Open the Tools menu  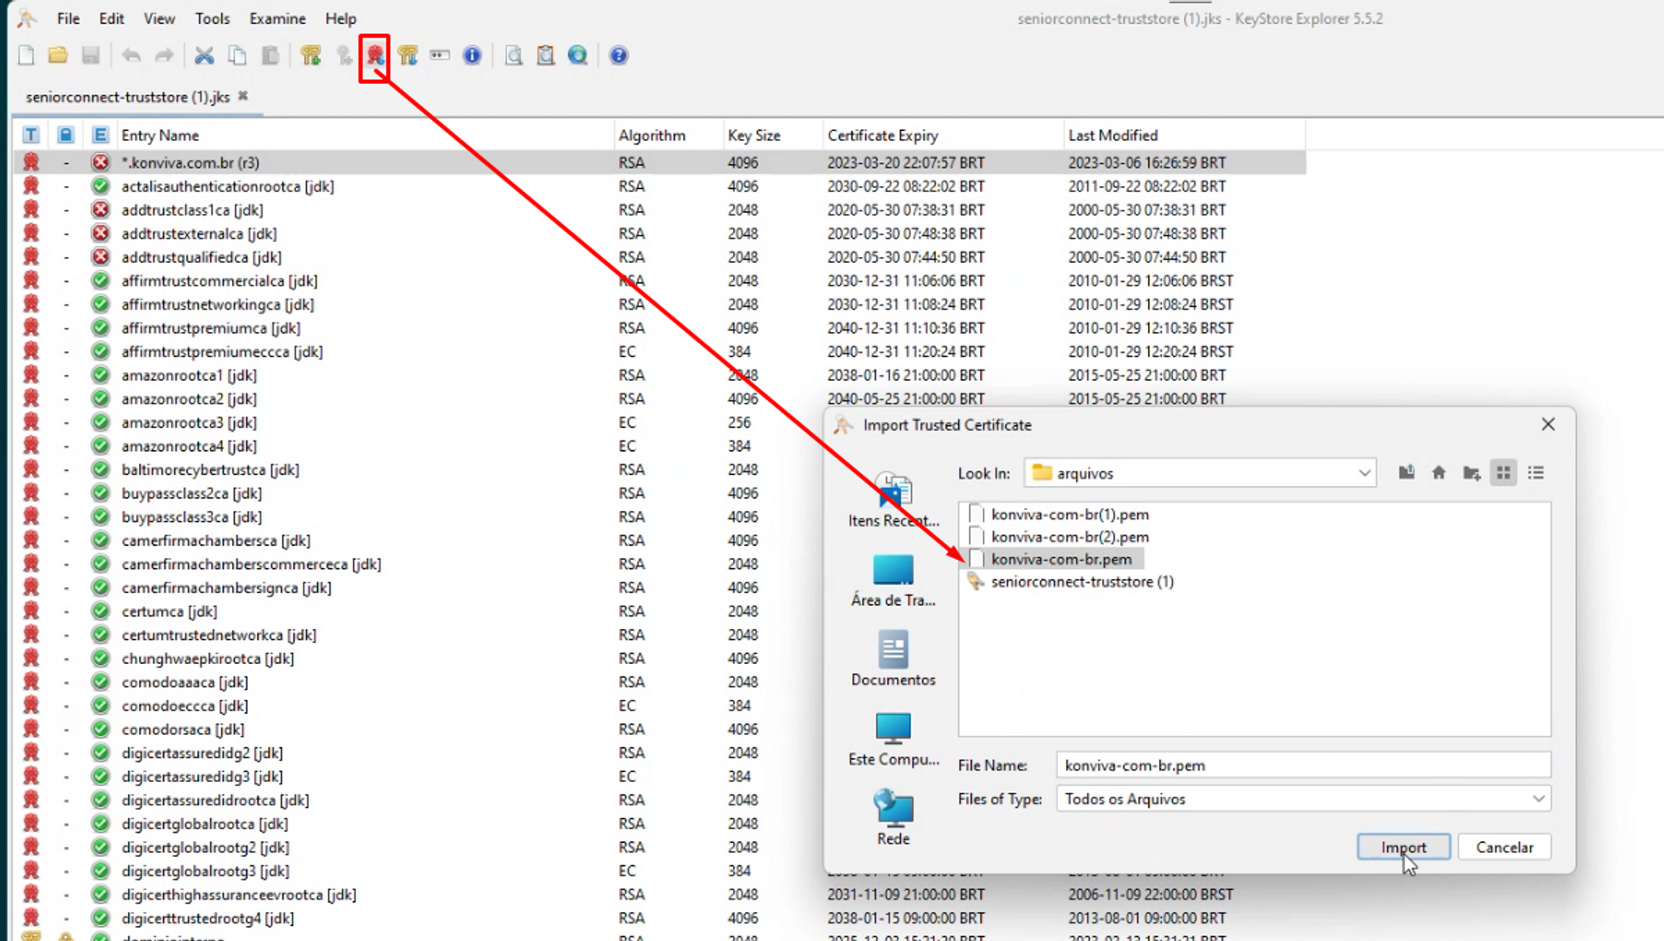(x=212, y=18)
